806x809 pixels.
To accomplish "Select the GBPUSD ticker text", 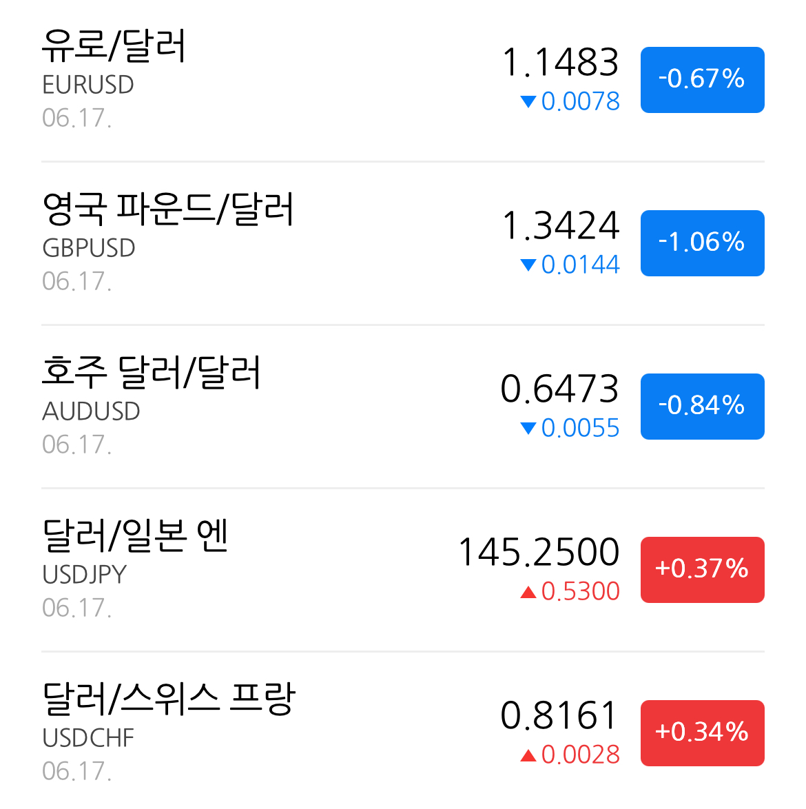I will [x=89, y=248].
